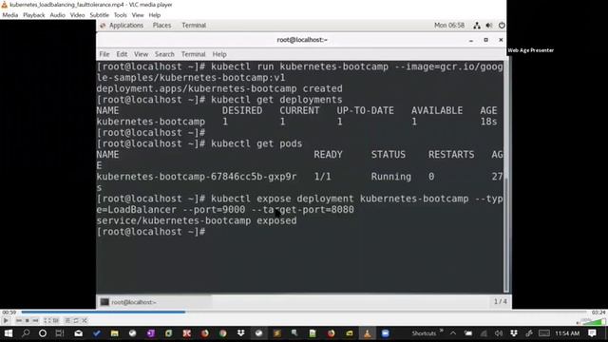Screen dimensions: 608x342
Task: Click 'service/kubernetes-bootcamp exposed' output line
Action: point(197,220)
